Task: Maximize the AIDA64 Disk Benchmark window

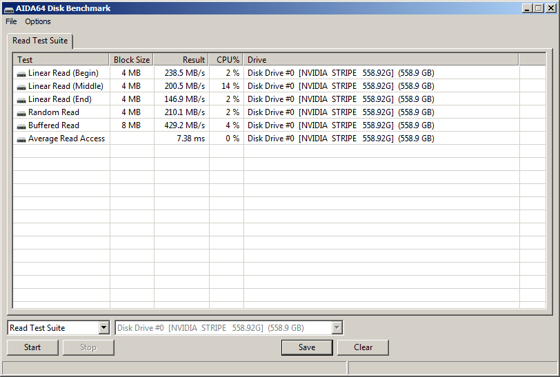Action: click(x=539, y=8)
